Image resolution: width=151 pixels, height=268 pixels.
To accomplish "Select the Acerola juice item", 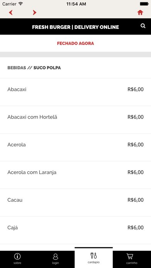I will (75, 147).
